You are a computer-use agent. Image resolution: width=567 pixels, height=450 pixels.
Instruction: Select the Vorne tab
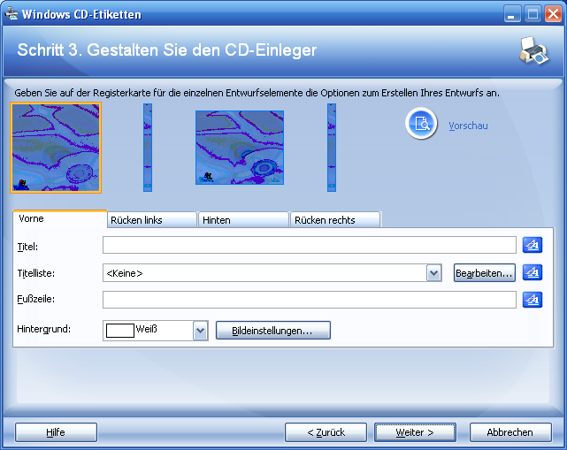pyautogui.click(x=58, y=218)
